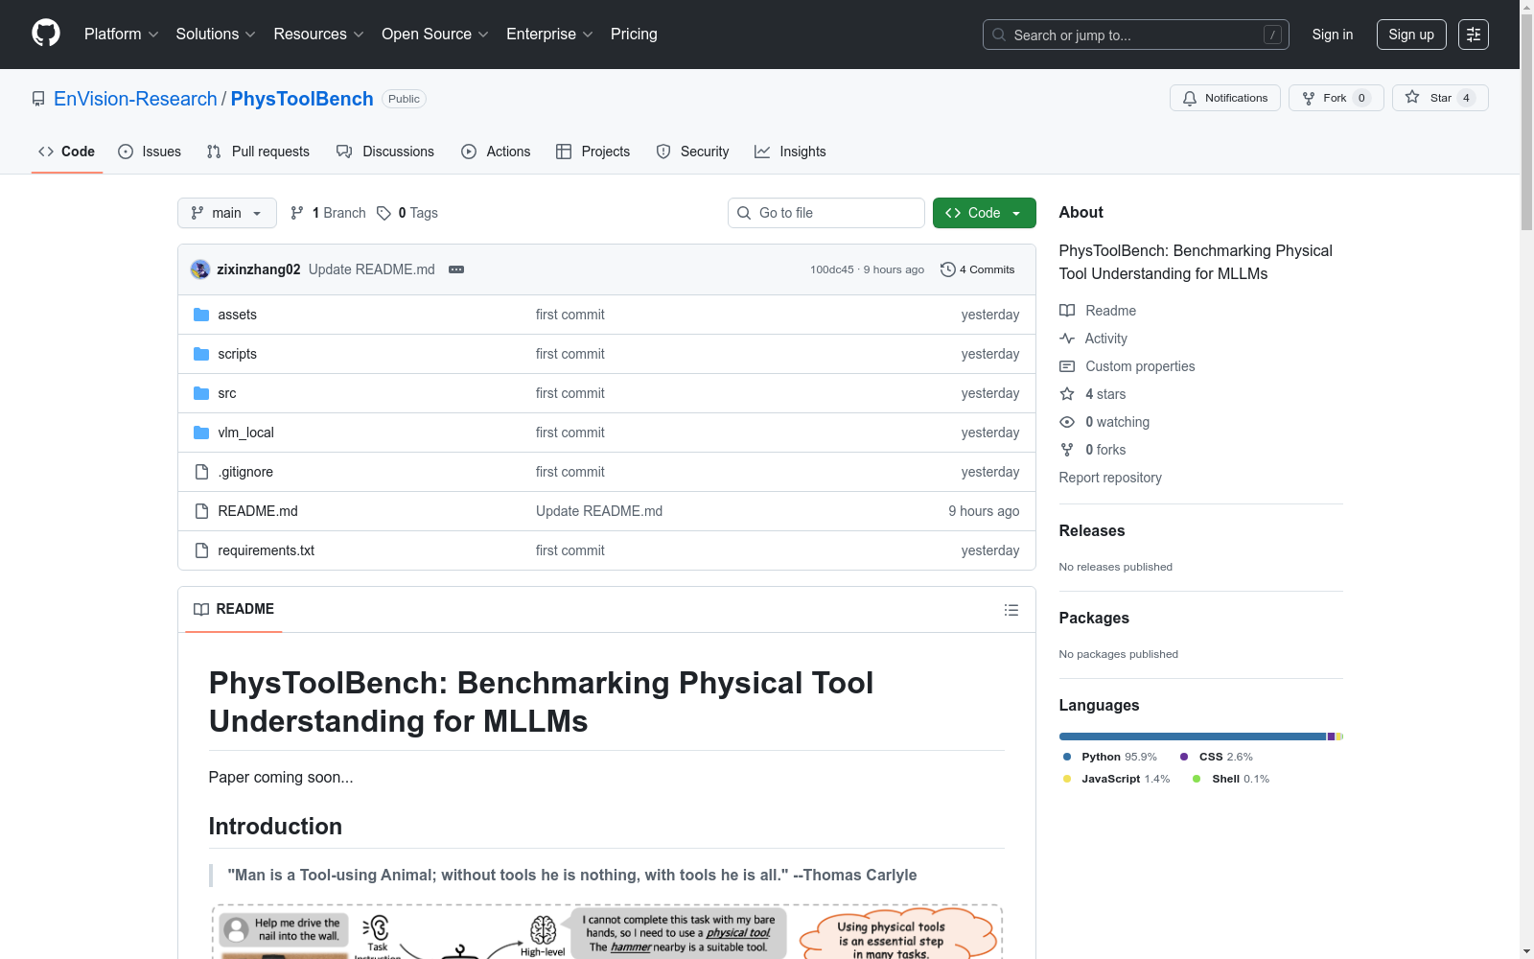Click the CSS purple language dot
Viewport: 1534px width, 959px height.
click(1184, 757)
